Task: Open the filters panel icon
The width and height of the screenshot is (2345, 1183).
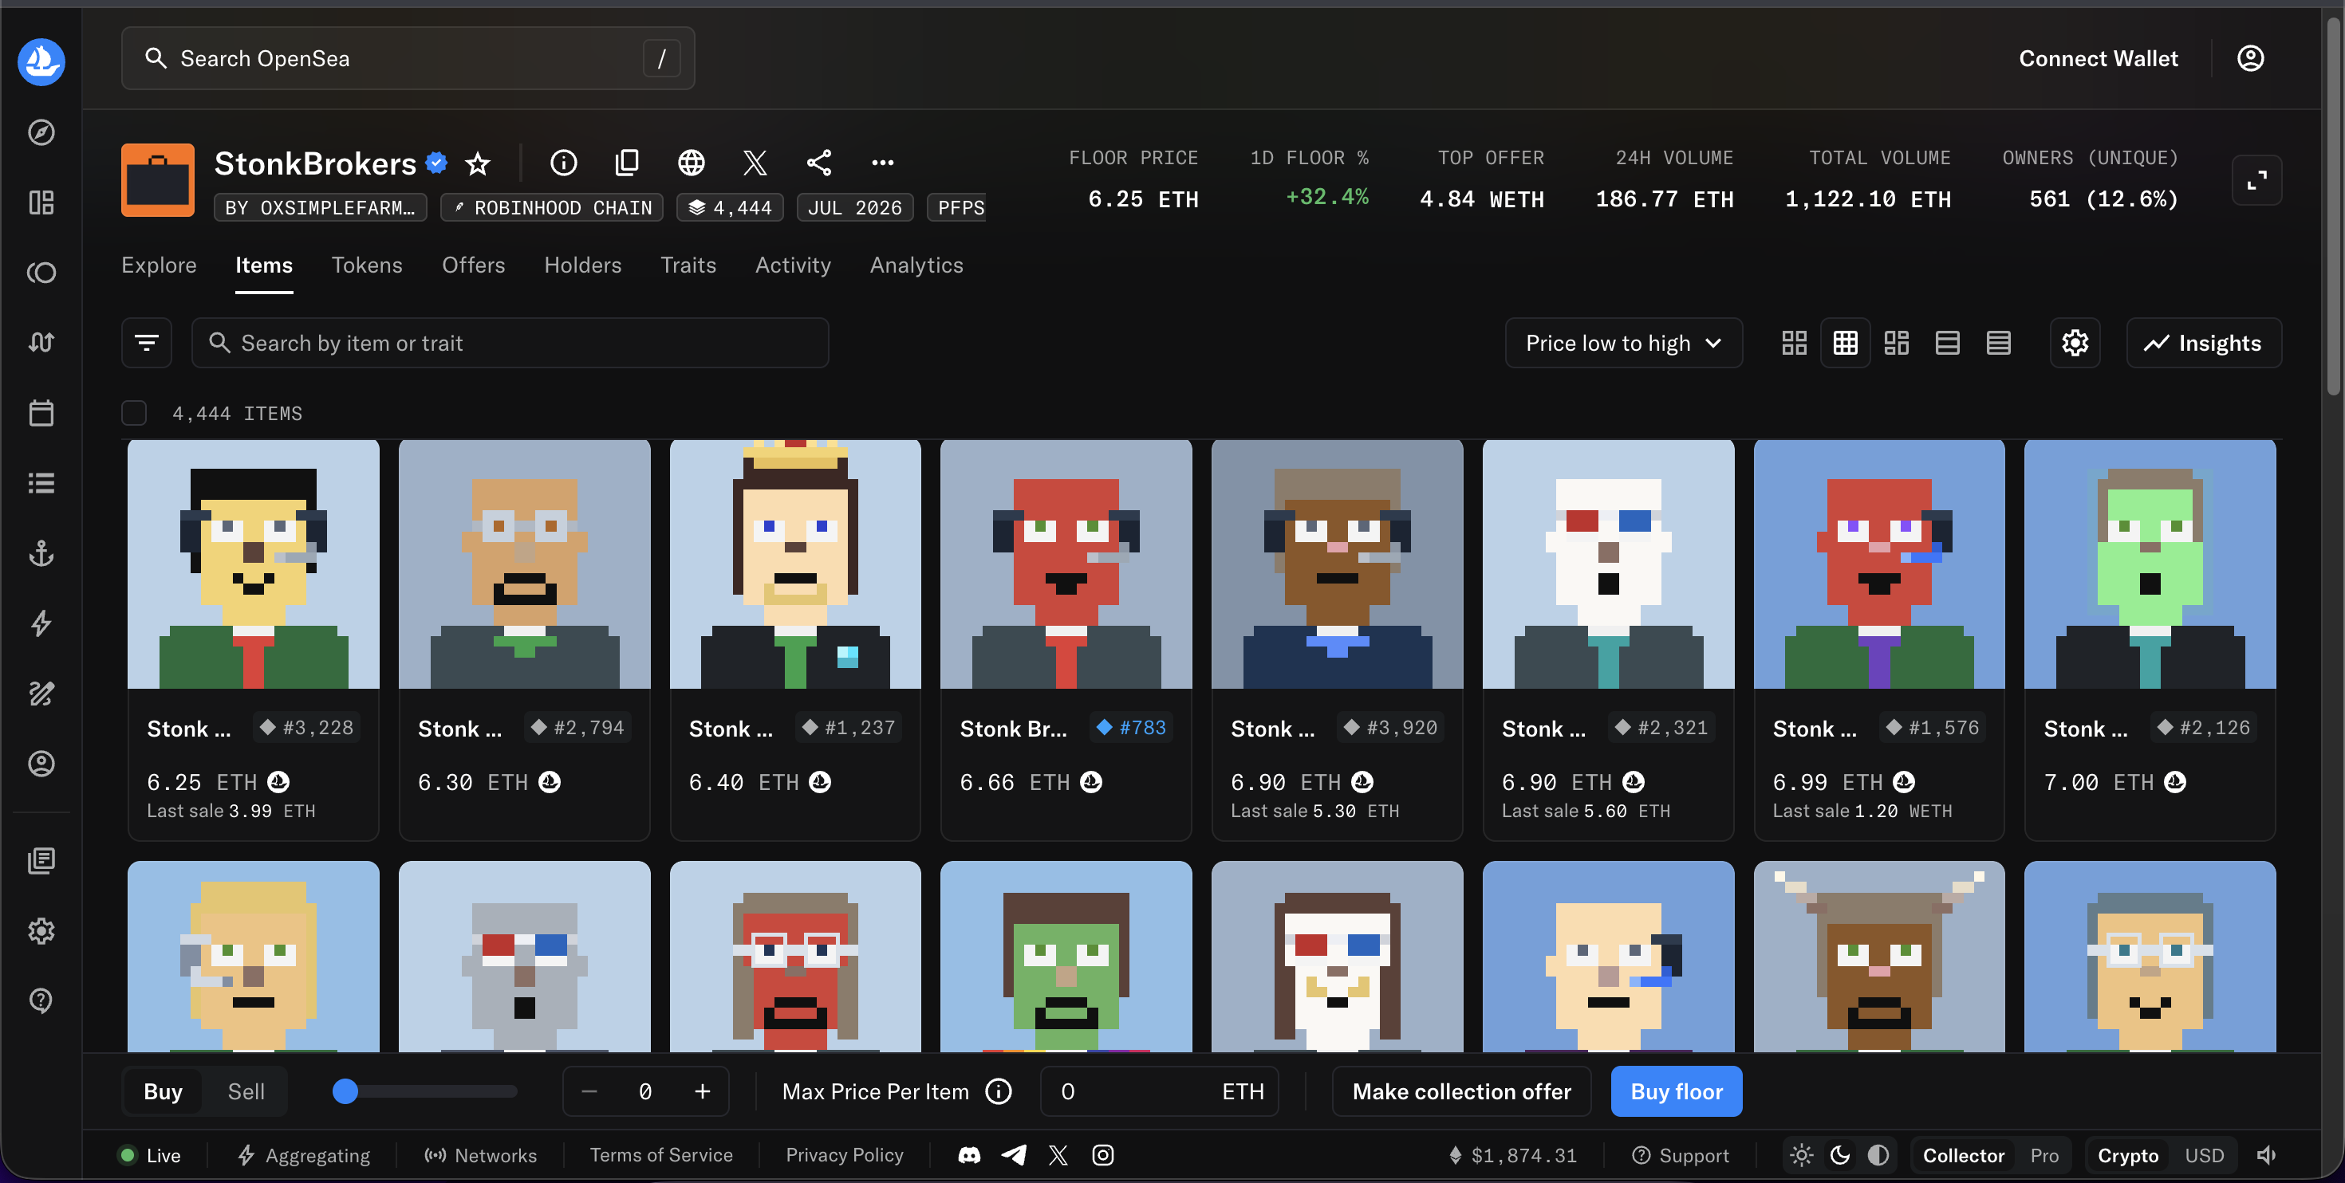Action: pos(147,343)
